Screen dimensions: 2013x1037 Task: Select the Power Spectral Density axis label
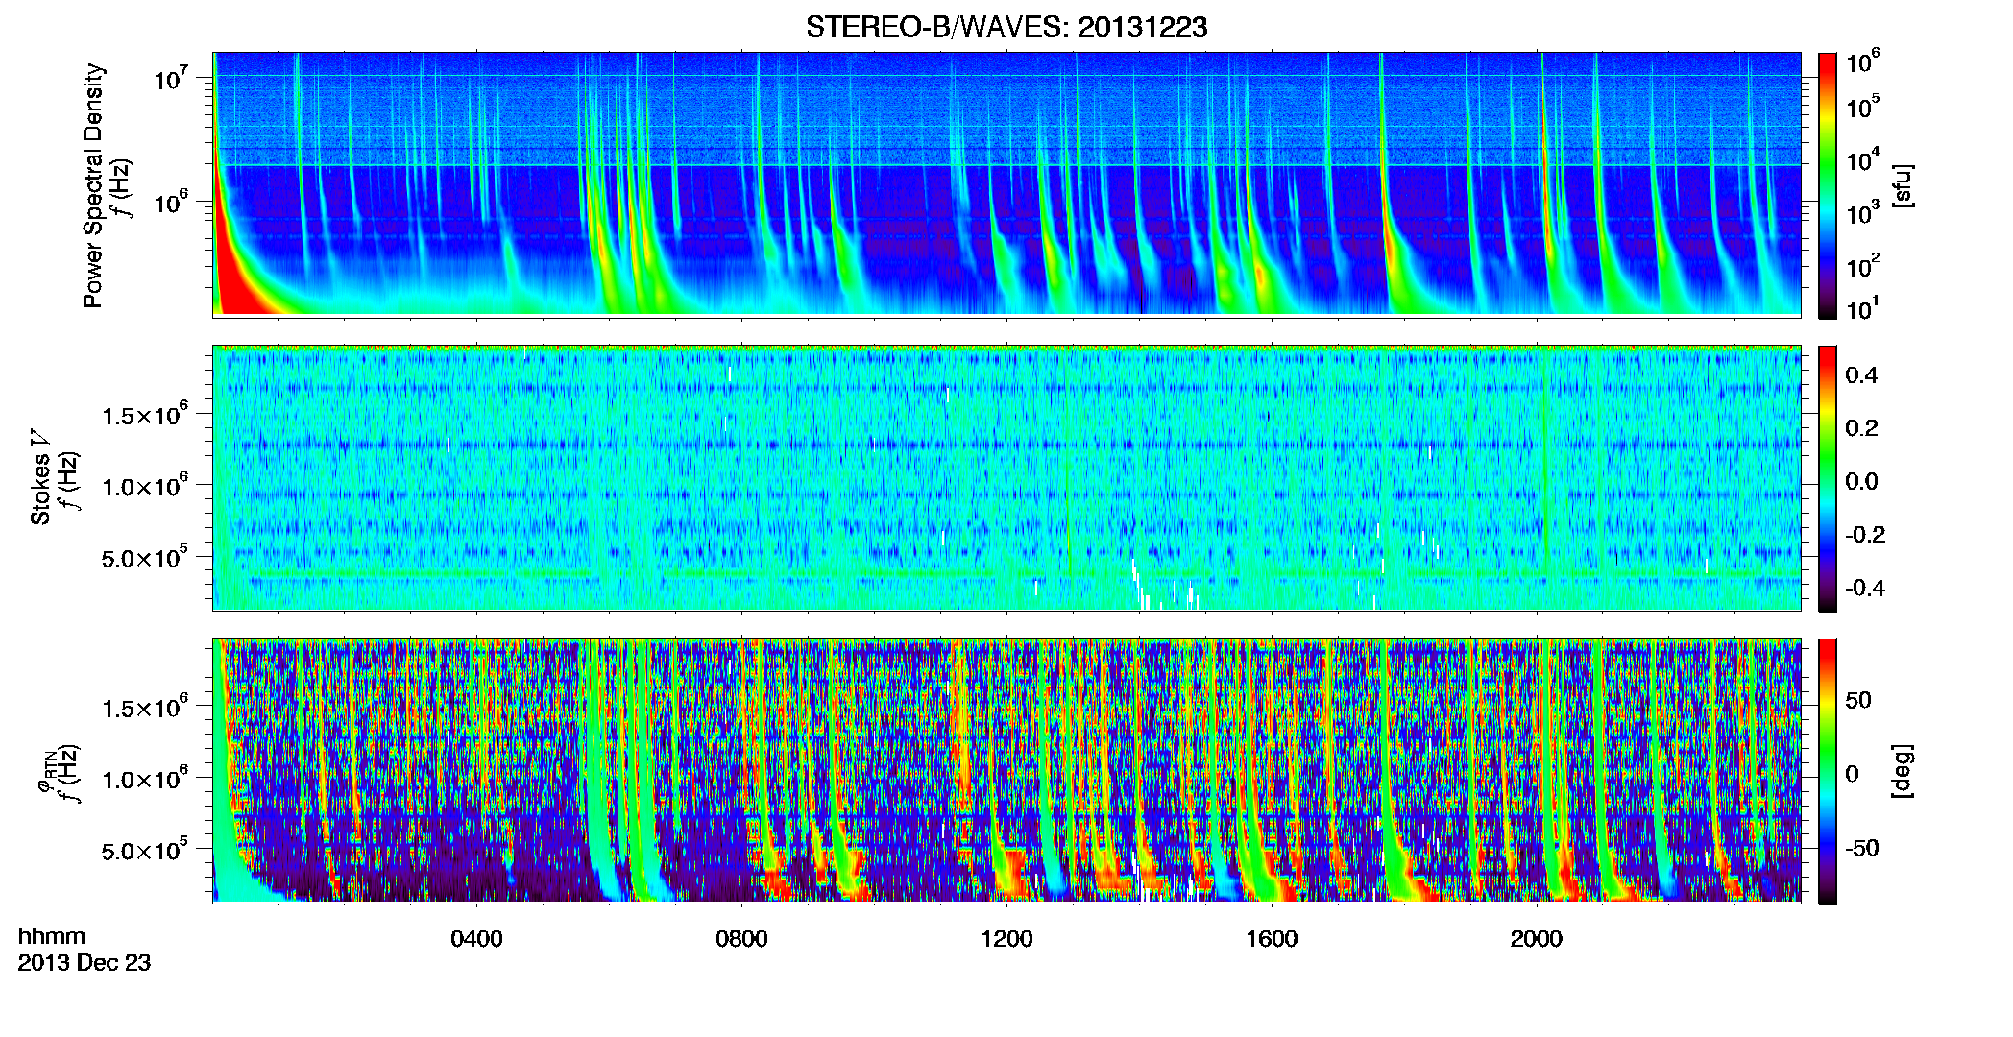click(93, 185)
